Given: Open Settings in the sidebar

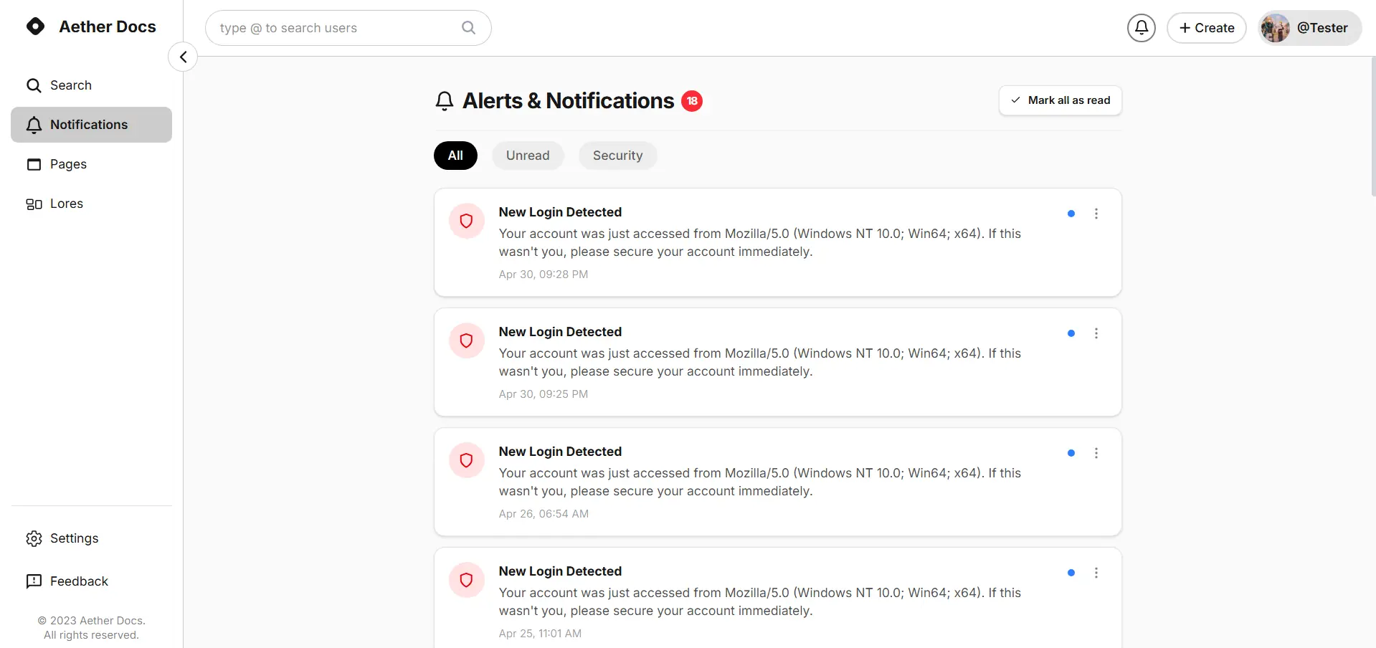Looking at the screenshot, I should coord(92,538).
